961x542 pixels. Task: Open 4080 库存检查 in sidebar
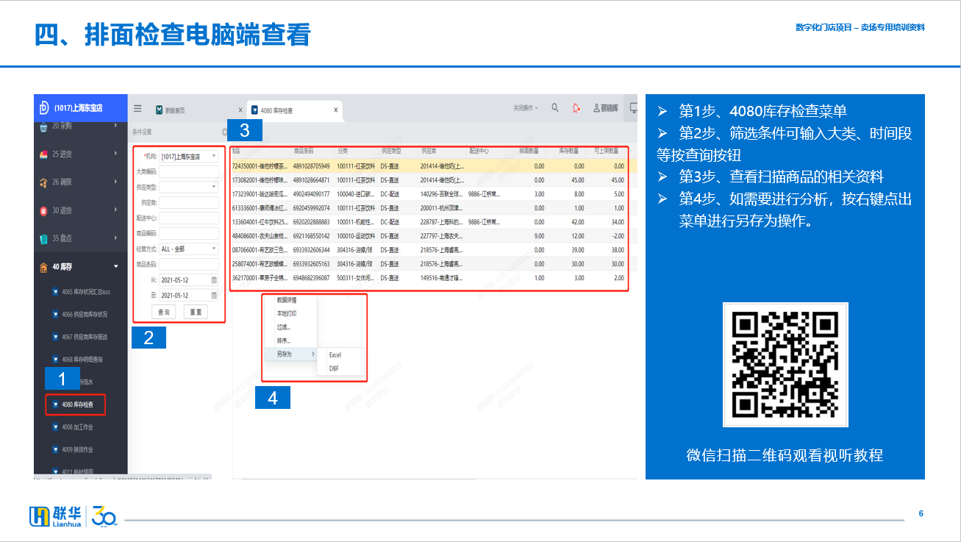75,404
